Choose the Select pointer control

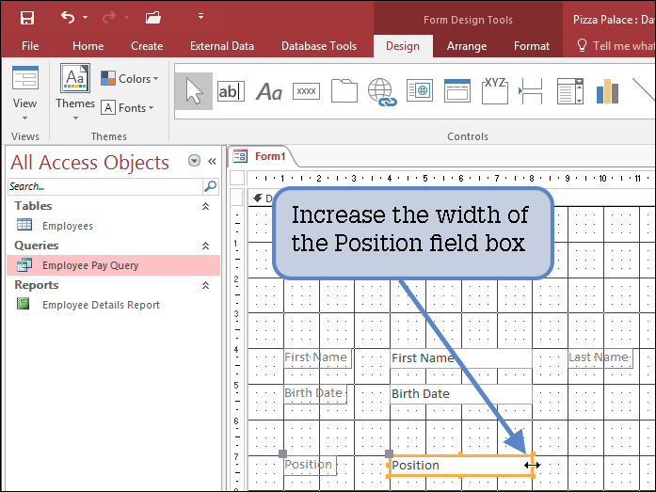pos(194,91)
